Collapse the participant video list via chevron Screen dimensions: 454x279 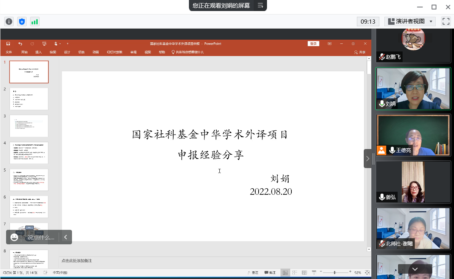[368, 159]
